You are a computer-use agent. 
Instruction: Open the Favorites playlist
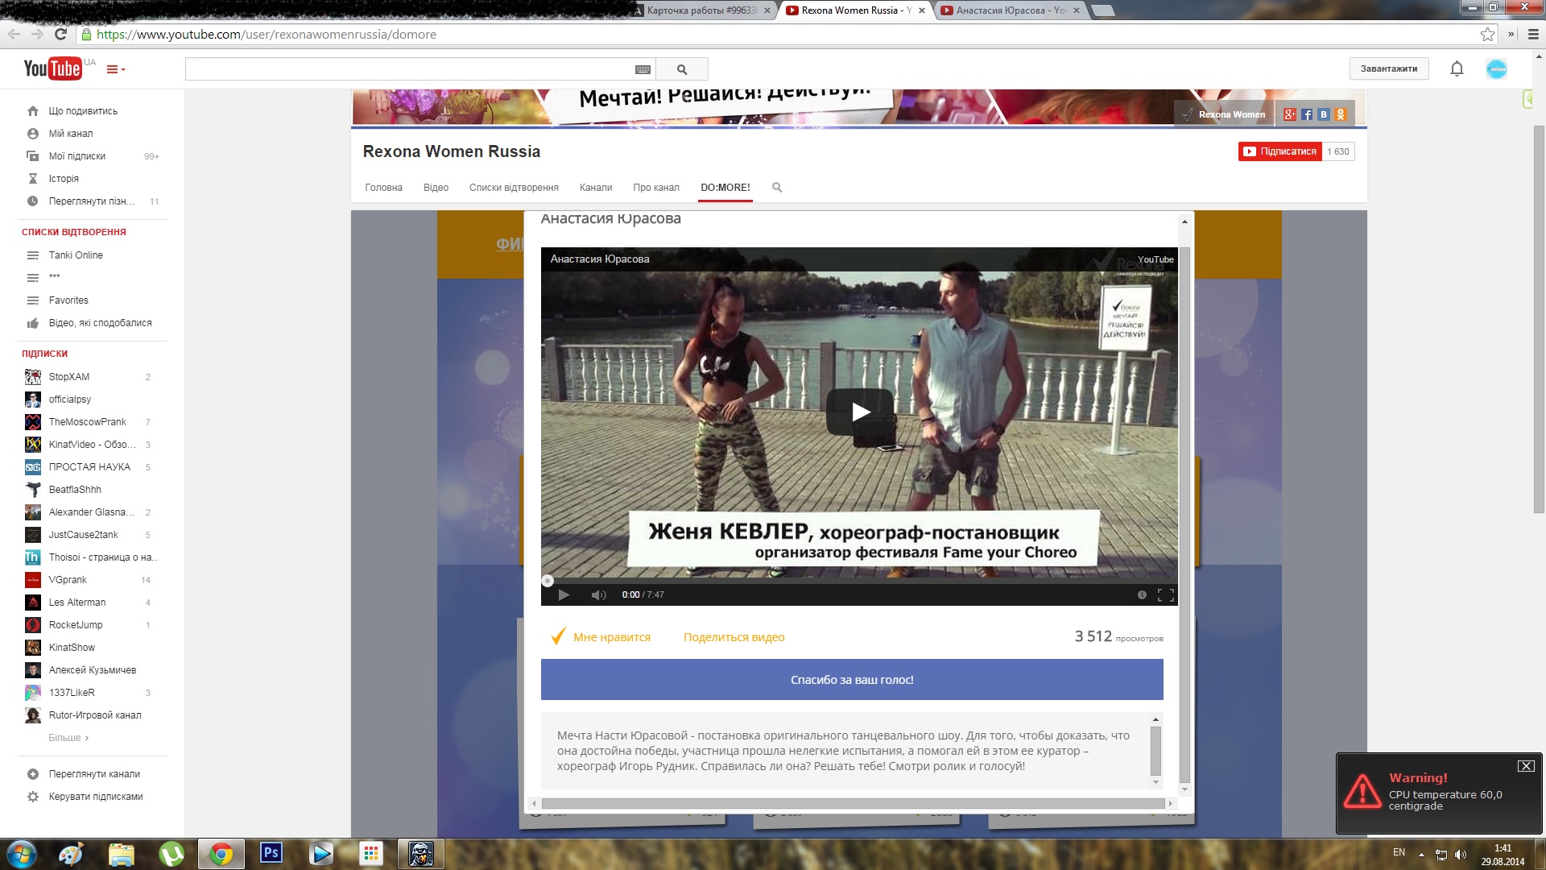point(68,300)
